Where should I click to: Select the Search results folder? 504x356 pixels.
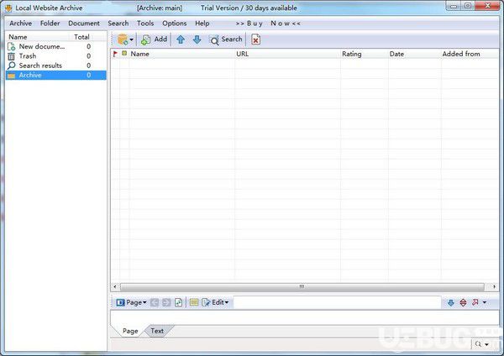click(55, 65)
